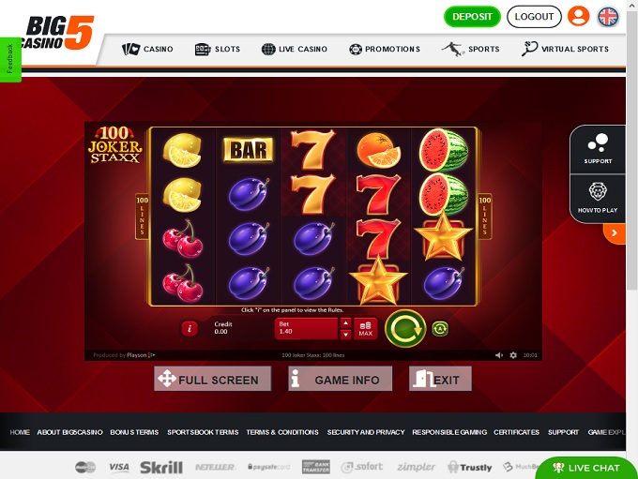Open the How To Play panel
Screen dimensions: 638x479
tap(598, 199)
